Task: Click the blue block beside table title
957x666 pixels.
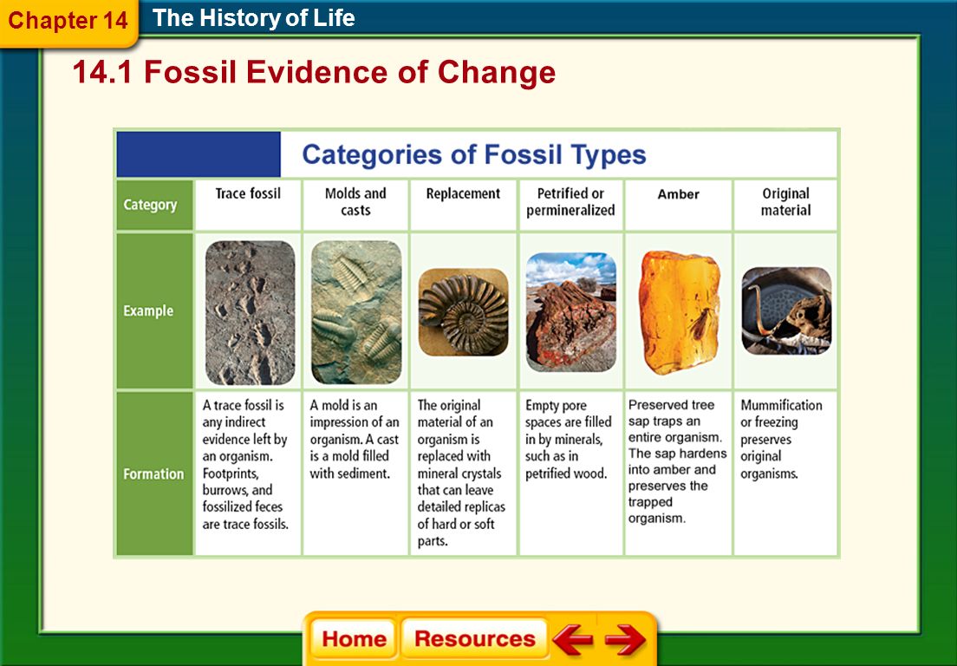Action: (199, 153)
